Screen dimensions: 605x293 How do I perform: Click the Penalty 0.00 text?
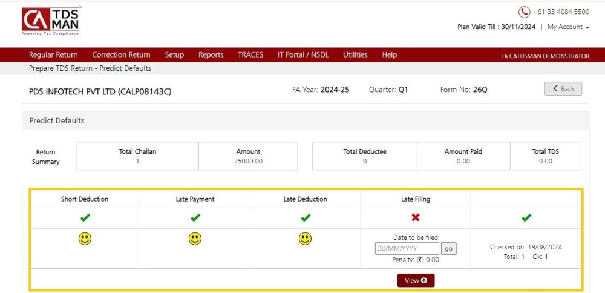[x=416, y=260]
